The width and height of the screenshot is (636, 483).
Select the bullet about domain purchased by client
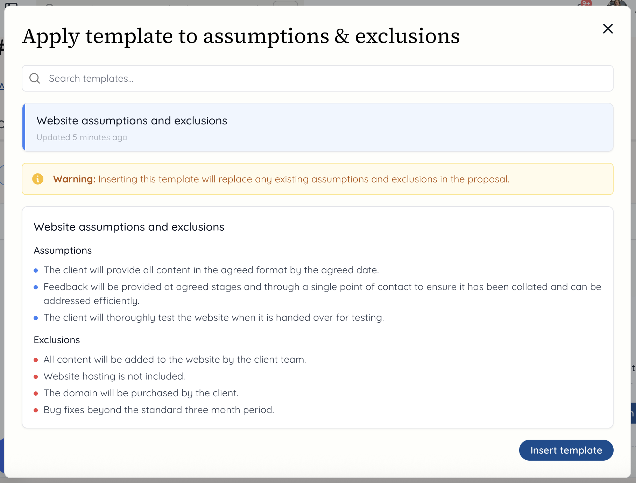tap(141, 393)
